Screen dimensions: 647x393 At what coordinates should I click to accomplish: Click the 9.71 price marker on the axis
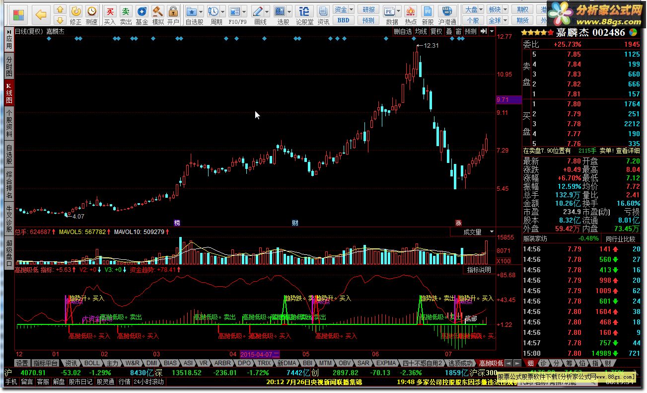[x=508, y=100]
